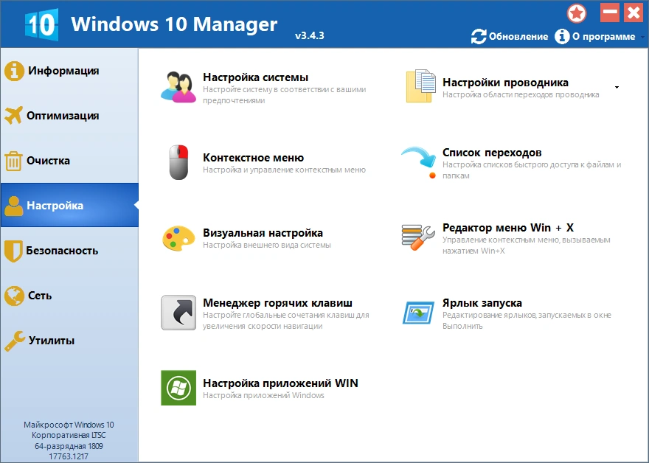
Task: Switch to the Сеть section
Action: point(69,296)
